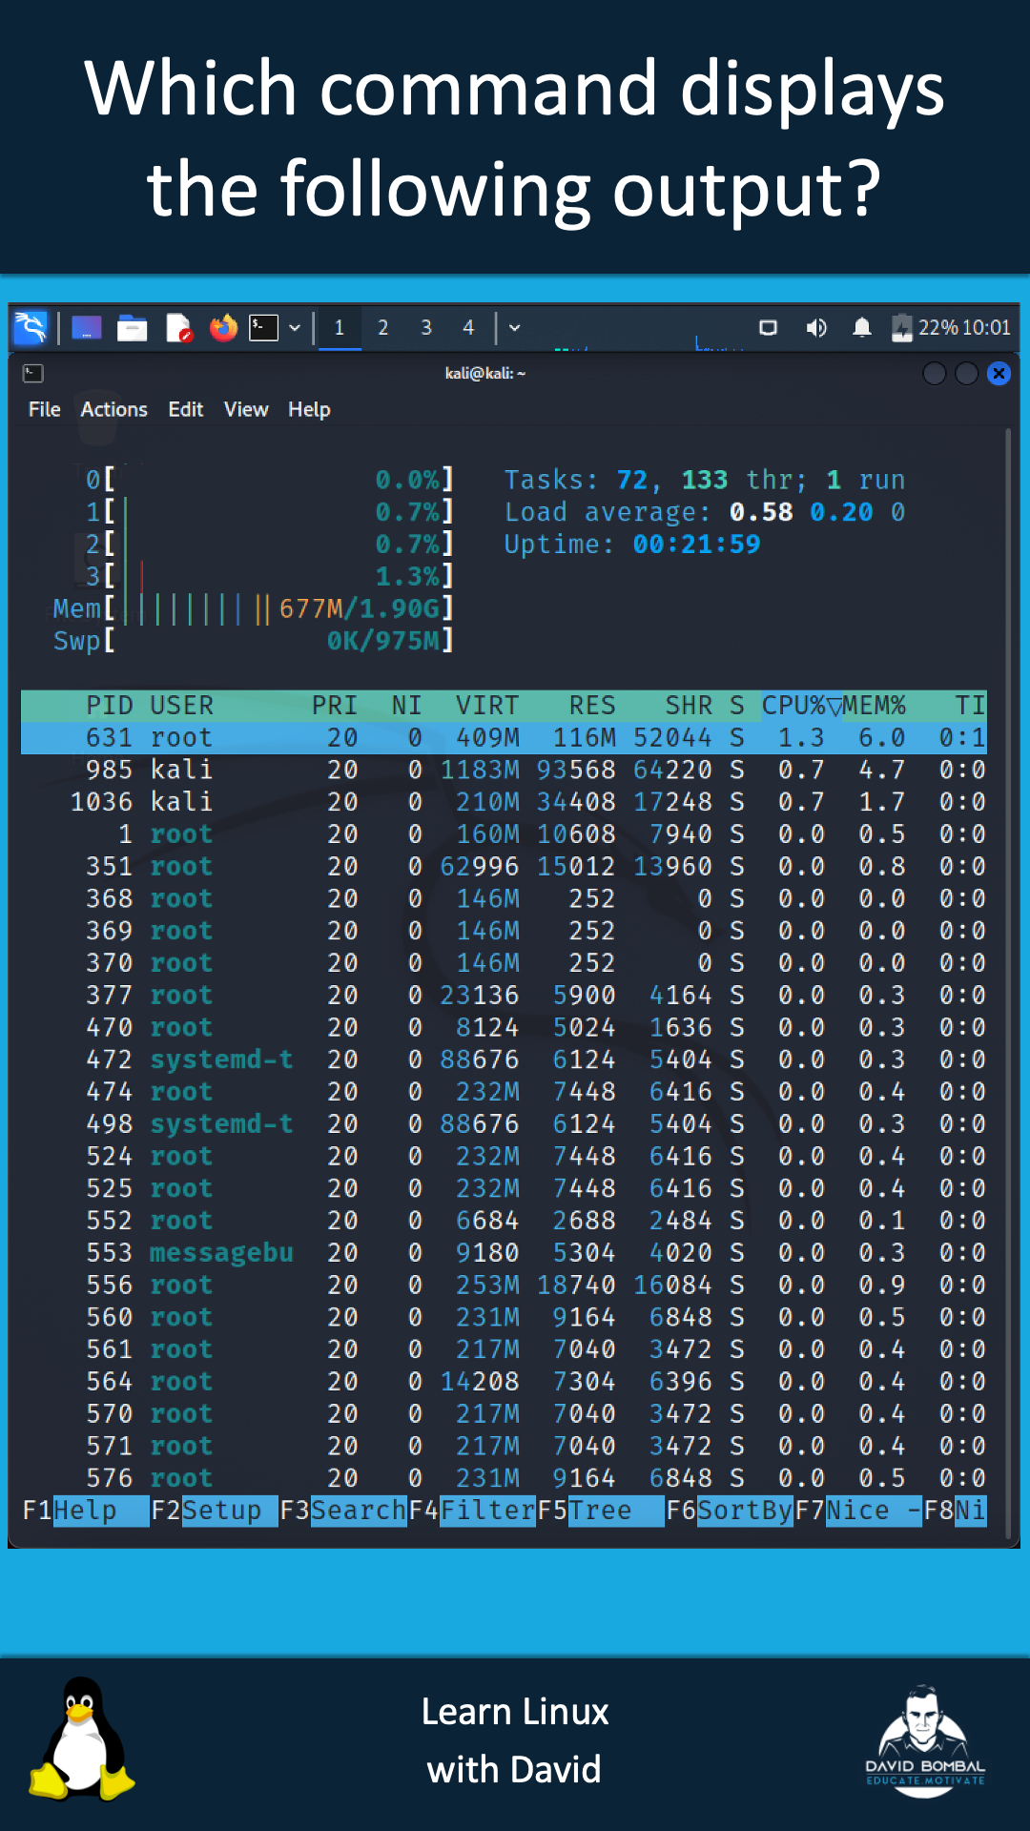The width and height of the screenshot is (1030, 1831).
Task: Expand the dropdown arrow after workspace 4
Action: click(x=515, y=328)
